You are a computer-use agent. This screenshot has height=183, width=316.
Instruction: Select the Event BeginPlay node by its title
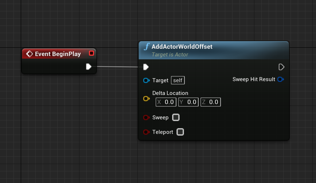click(x=58, y=54)
